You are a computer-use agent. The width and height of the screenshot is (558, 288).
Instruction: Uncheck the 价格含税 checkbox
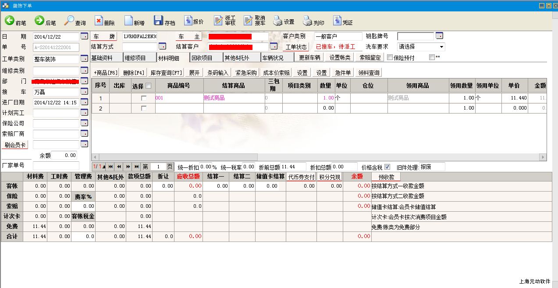click(x=387, y=167)
